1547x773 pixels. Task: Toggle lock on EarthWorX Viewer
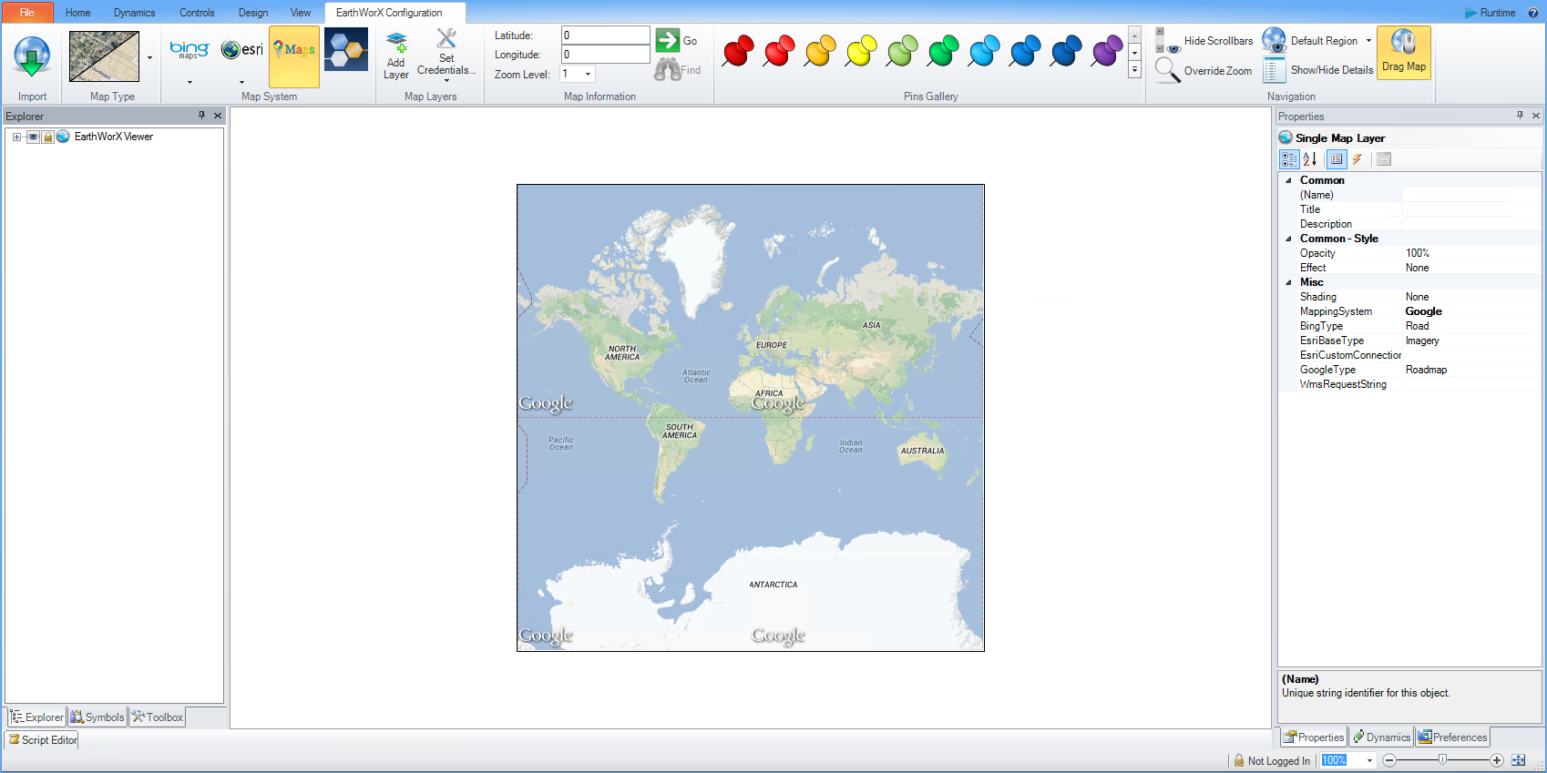(x=47, y=137)
